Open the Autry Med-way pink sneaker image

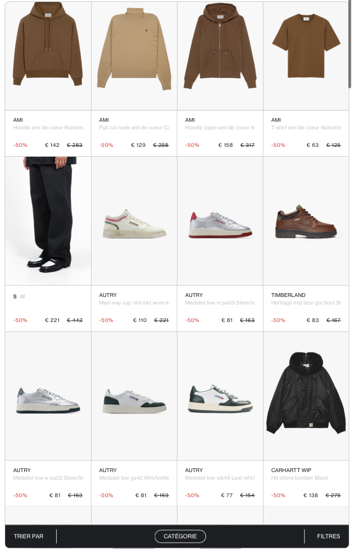point(134,221)
